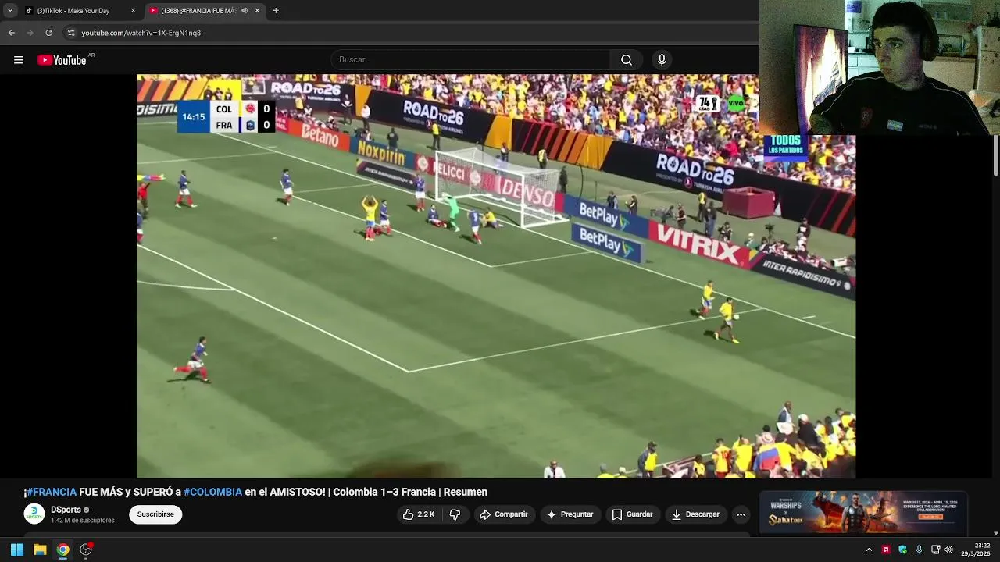Open the Warships Sabaton ad banner
The width and height of the screenshot is (1000, 562).
tap(862, 513)
